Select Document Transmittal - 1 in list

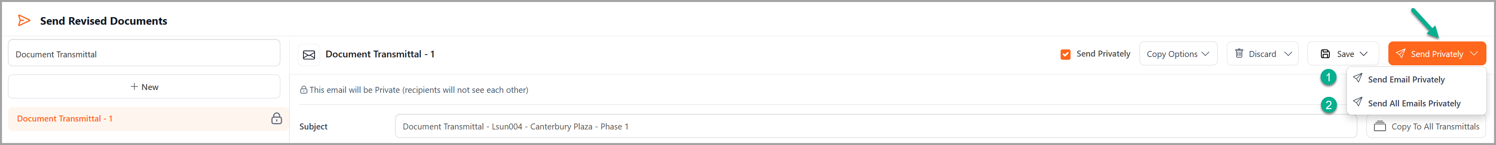[x=148, y=118]
